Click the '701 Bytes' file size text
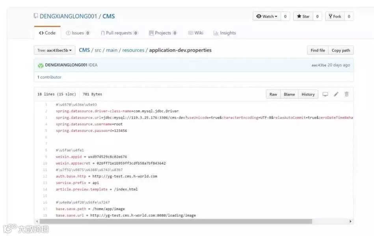This screenshot has width=374, height=236. pos(92,94)
